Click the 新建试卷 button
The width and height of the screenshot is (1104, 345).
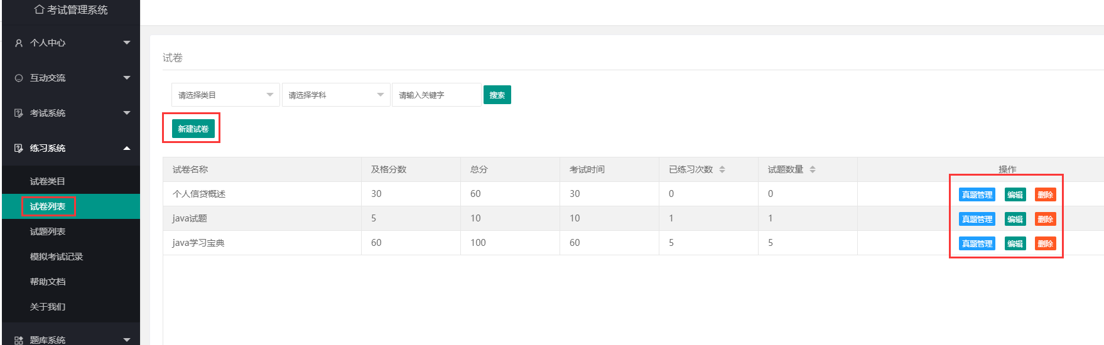click(193, 129)
